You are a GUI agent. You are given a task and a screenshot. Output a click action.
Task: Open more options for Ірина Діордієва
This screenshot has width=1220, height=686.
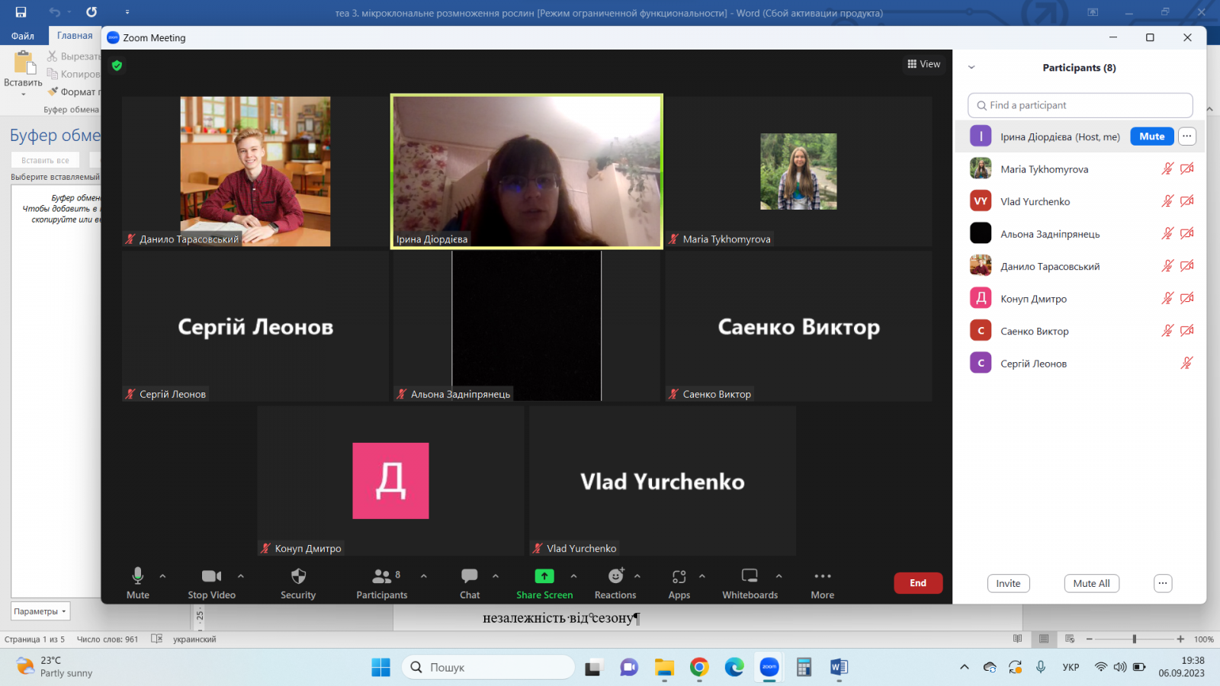point(1186,136)
